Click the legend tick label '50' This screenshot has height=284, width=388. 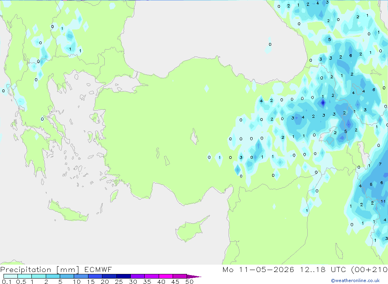point(190,282)
